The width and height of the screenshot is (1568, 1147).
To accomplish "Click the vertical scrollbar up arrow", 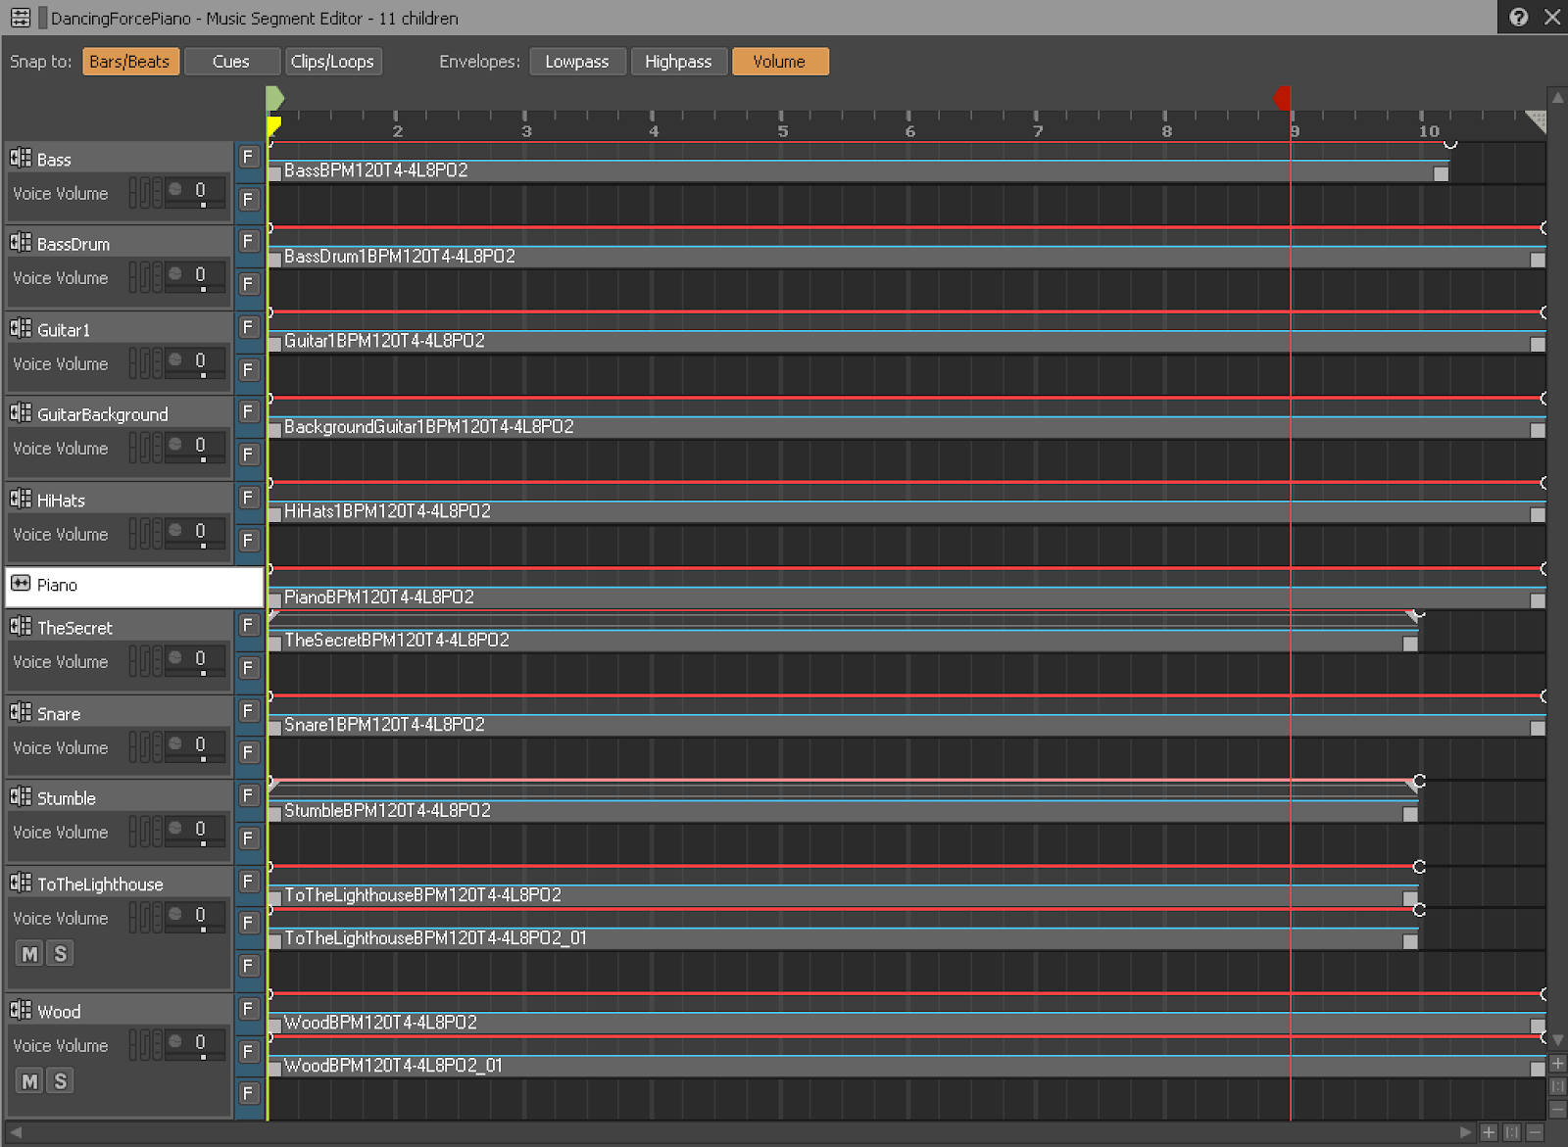I will tap(1557, 97).
